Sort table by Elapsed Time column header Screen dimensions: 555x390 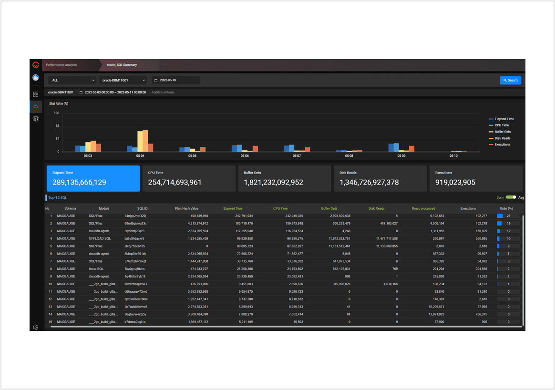click(x=233, y=208)
